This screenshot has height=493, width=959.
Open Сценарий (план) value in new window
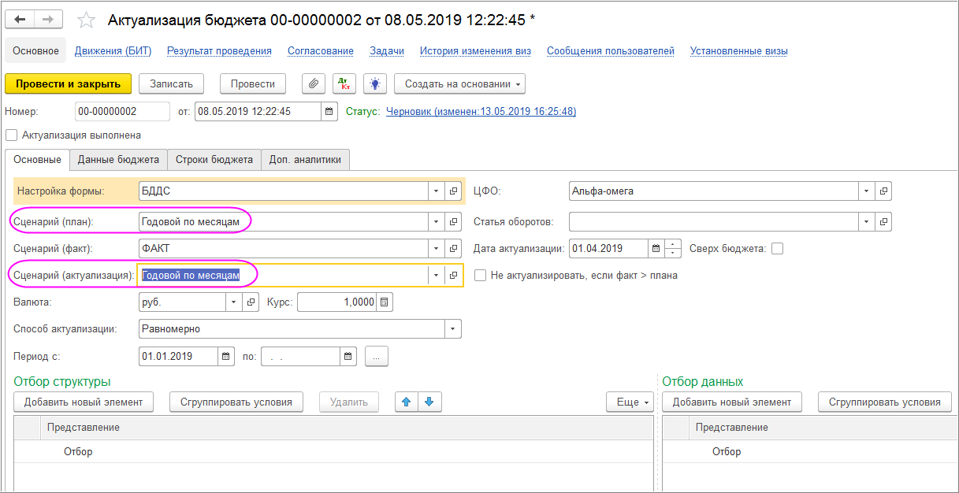click(454, 222)
